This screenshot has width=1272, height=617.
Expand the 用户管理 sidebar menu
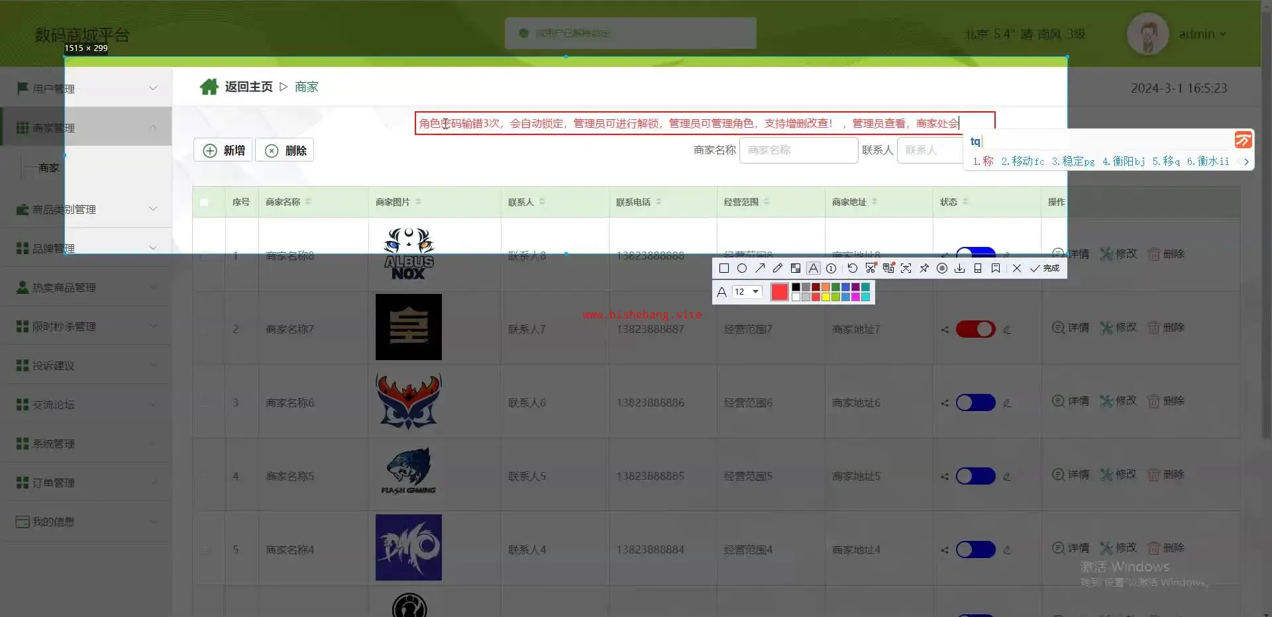86,88
